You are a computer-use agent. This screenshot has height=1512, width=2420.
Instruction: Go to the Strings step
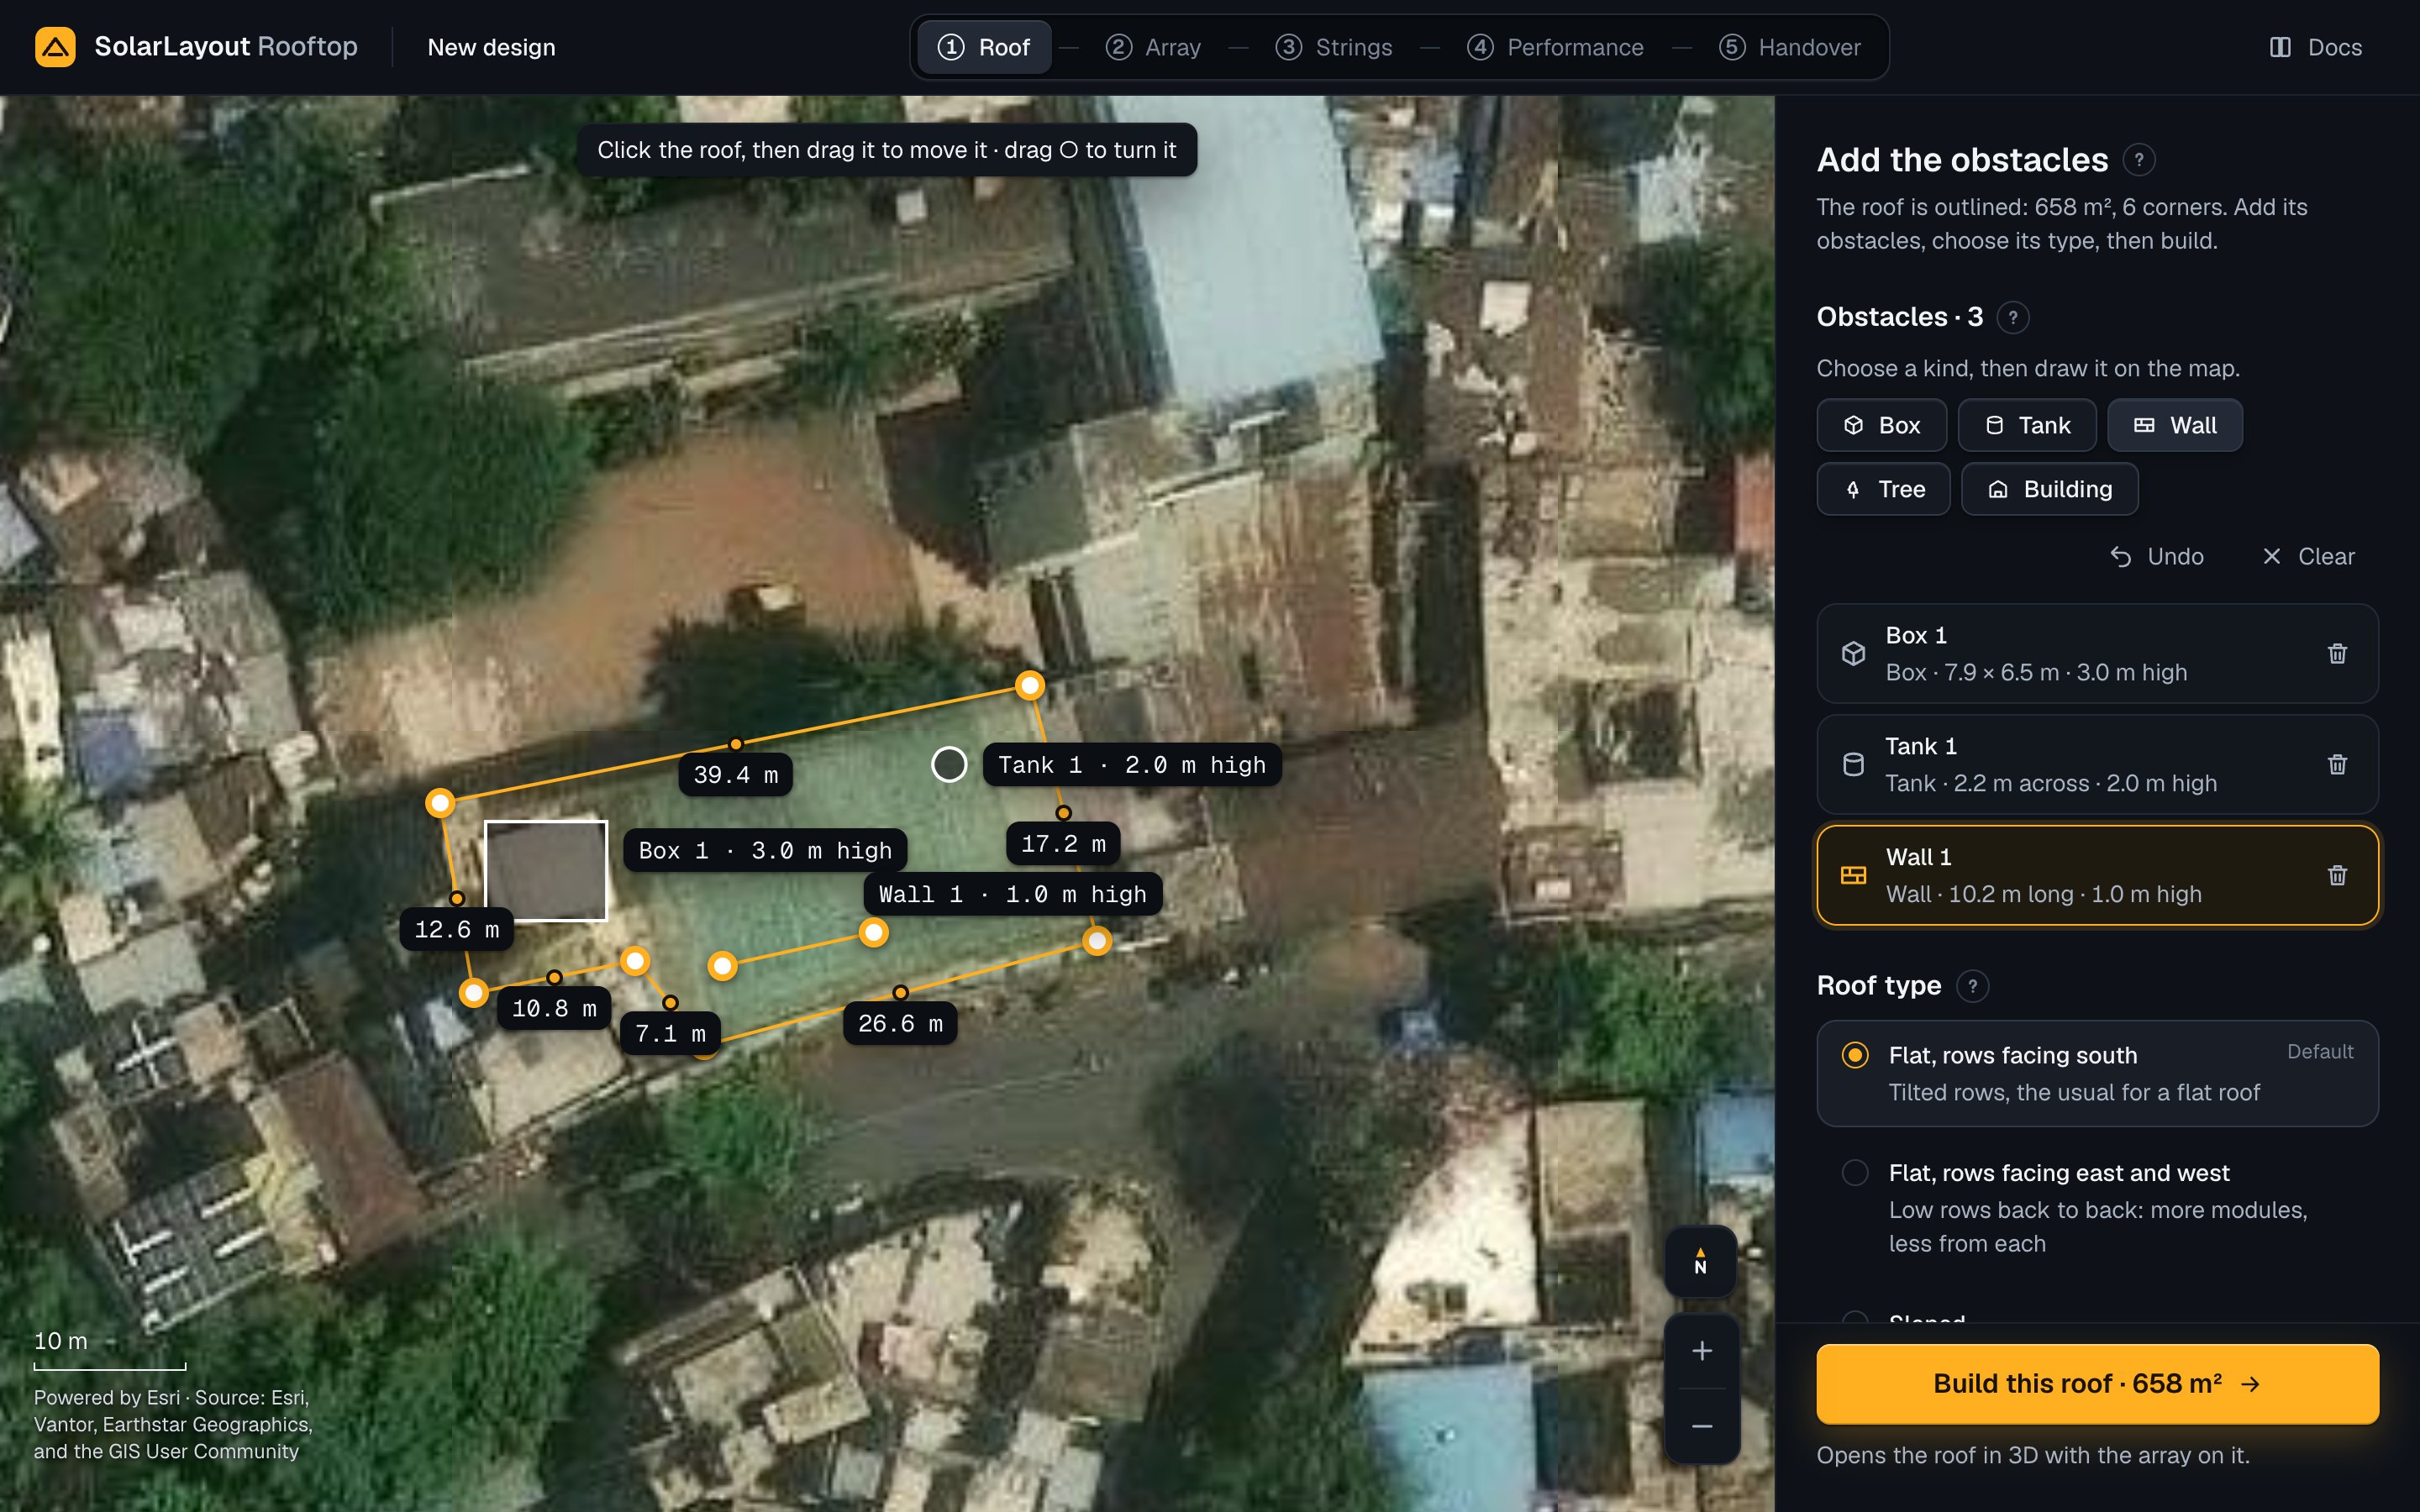click(1334, 47)
